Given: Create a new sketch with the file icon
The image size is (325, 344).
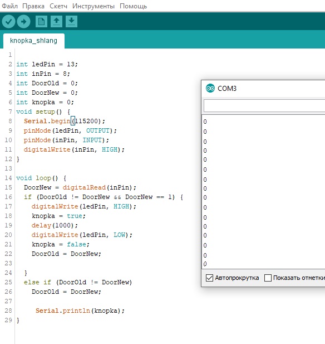Looking at the screenshot, I should [x=41, y=22].
